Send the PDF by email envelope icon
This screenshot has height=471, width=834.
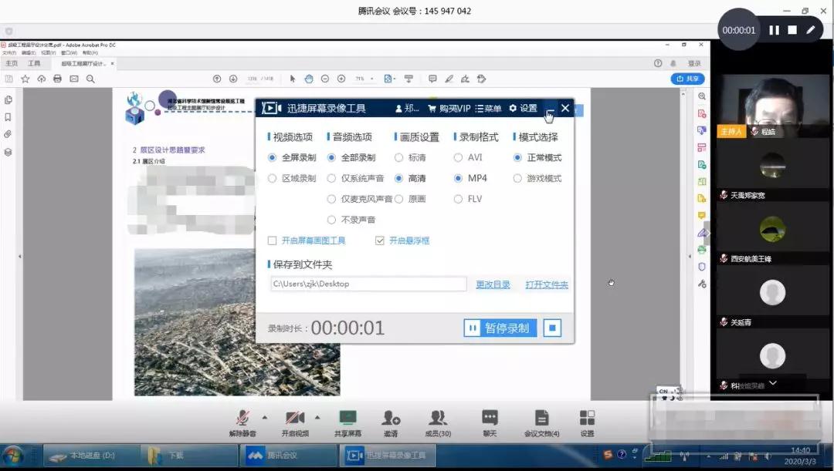[x=74, y=79]
